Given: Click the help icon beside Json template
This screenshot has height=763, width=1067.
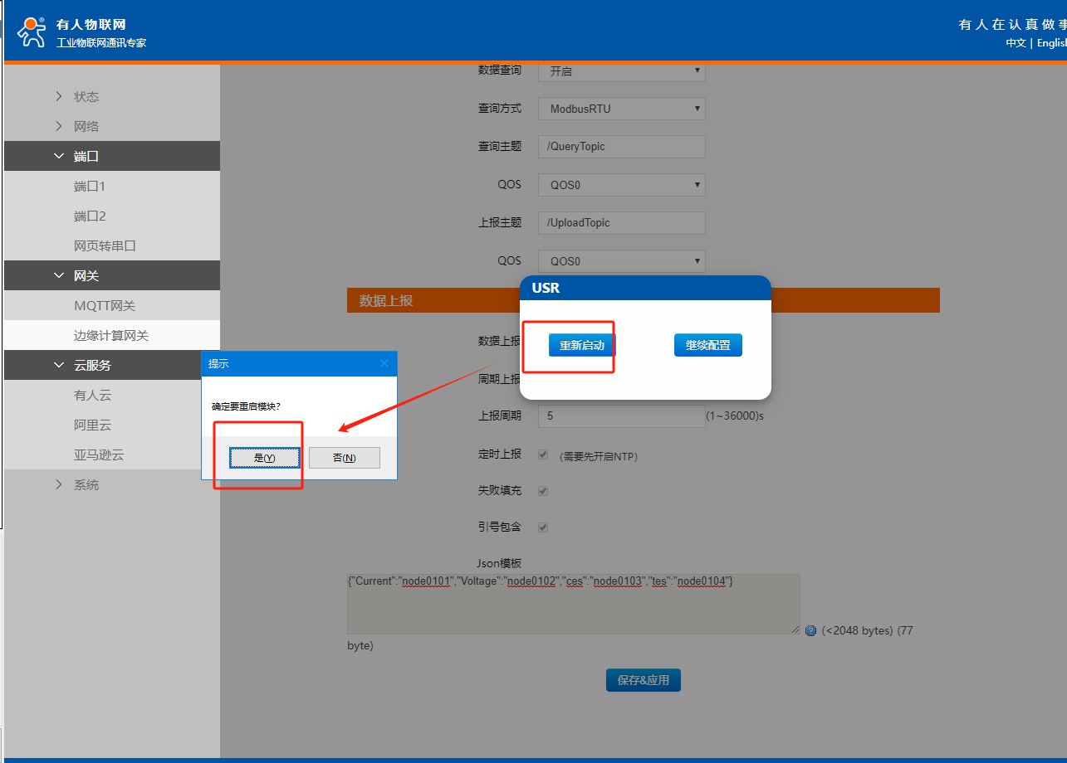Looking at the screenshot, I should pyautogui.click(x=811, y=631).
